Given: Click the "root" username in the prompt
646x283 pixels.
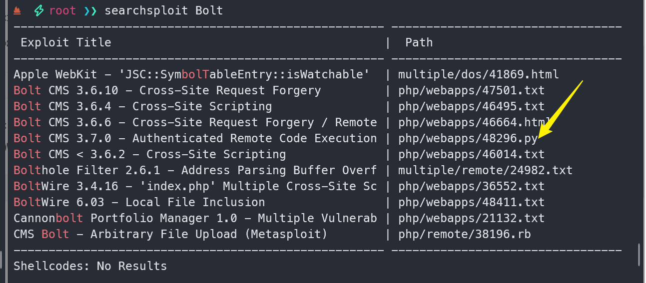Looking at the screenshot, I should [x=62, y=10].
